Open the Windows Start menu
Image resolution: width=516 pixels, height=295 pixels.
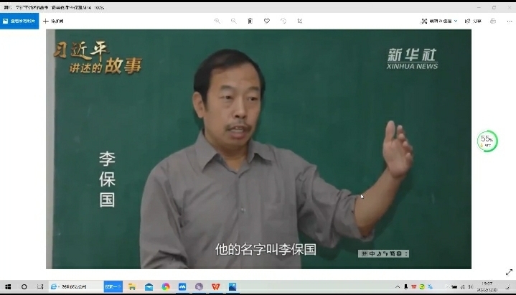coord(8,286)
